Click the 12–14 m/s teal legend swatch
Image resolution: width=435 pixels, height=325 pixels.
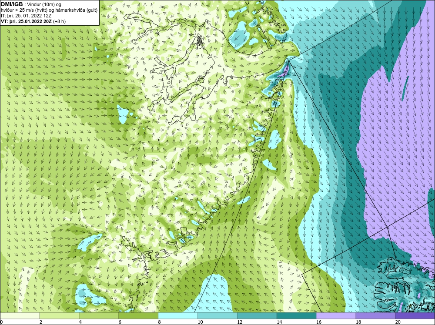[x=257, y=316]
